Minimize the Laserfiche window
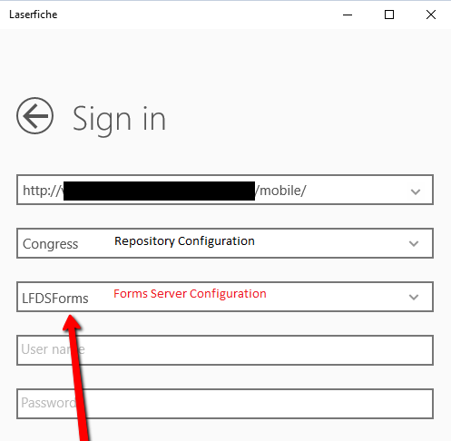The width and height of the screenshot is (451, 441). pyautogui.click(x=348, y=15)
